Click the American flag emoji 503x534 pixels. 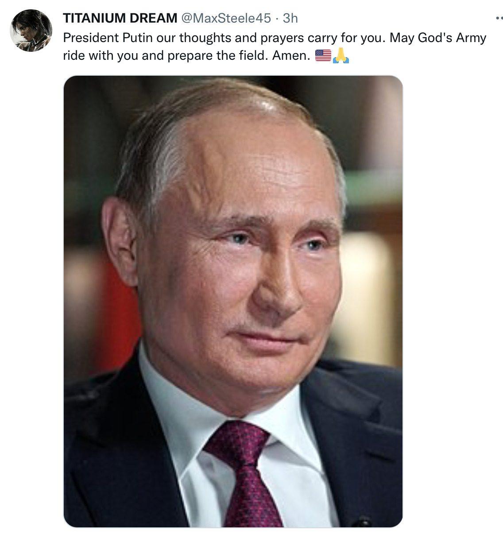pos(323,56)
